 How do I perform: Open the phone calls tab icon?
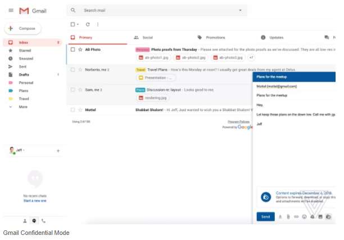coord(44,221)
